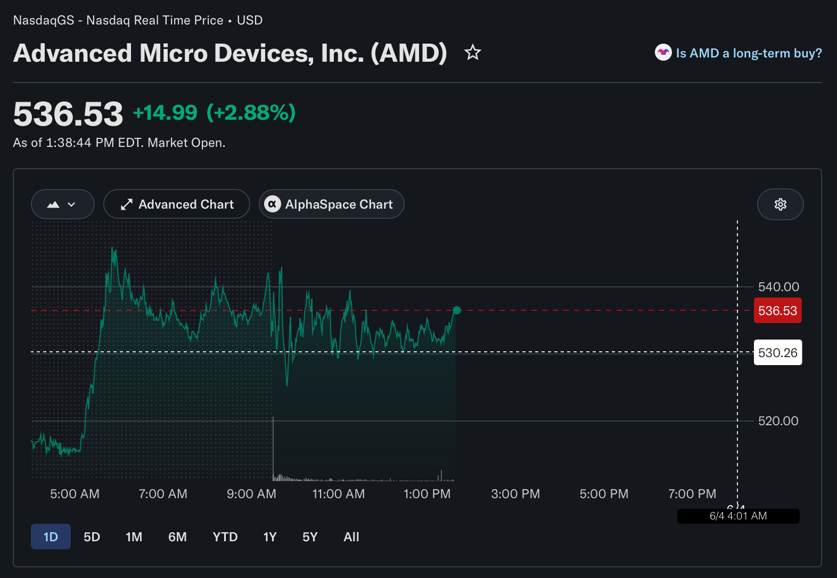Image resolution: width=837 pixels, height=578 pixels.
Task: Add AMD to watchlist with star icon
Action: click(x=472, y=53)
